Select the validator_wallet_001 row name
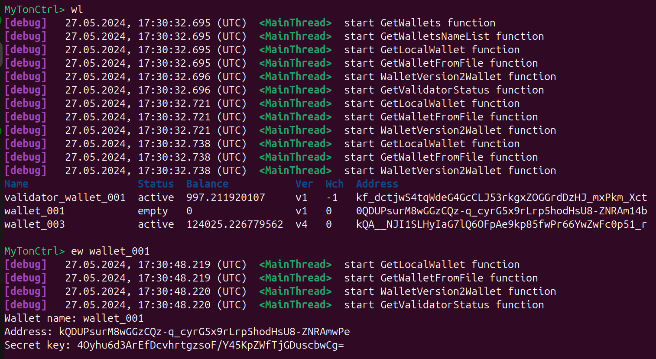656x359 pixels. 65,197
